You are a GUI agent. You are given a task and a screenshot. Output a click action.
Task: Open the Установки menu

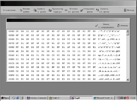coord(9,10)
